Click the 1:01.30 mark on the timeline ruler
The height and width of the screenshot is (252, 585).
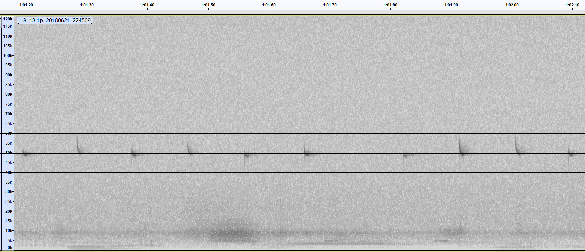[87, 5]
